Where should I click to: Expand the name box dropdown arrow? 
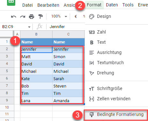tap(29, 27)
